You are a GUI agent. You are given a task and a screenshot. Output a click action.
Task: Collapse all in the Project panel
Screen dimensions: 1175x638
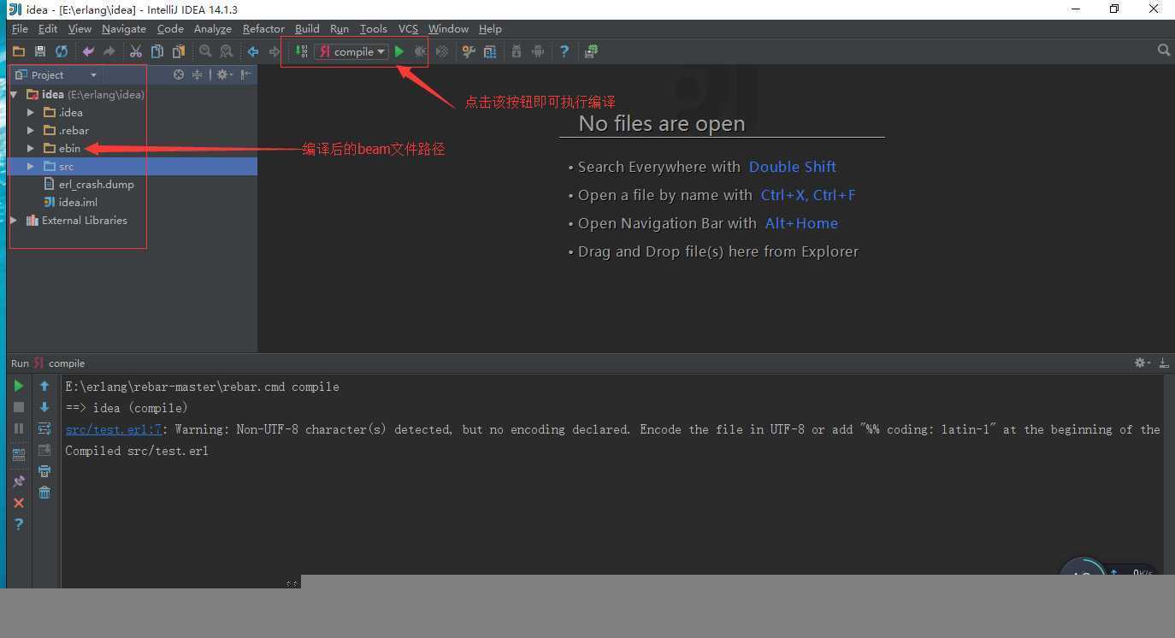point(198,74)
